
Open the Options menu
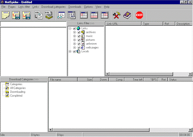pyautogui.click(x=88, y=7)
